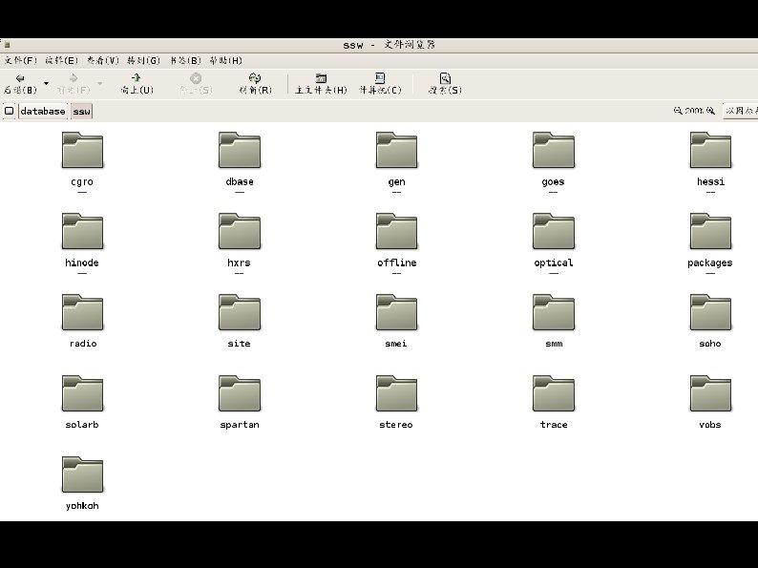Select the spartan folder
The image size is (758, 568).
click(x=240, y=402)
